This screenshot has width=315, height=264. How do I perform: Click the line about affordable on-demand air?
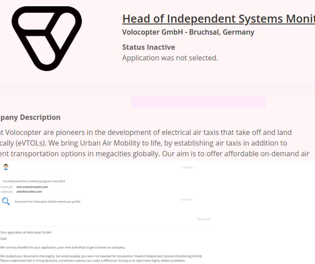click(x=155, y=154)
